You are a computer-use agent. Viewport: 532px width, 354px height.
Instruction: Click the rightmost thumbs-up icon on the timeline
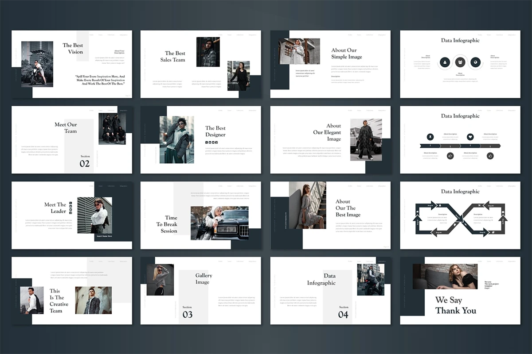(490, 156)
